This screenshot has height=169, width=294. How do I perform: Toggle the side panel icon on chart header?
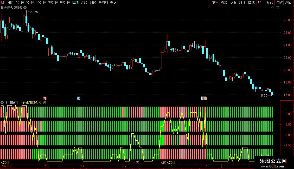pyautogui.click(x=277, y=8)
